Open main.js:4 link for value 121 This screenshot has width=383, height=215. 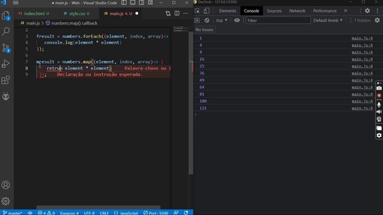pos(362,108)
